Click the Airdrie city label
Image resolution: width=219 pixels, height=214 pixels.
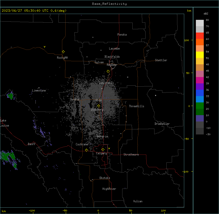click(103, 136)
